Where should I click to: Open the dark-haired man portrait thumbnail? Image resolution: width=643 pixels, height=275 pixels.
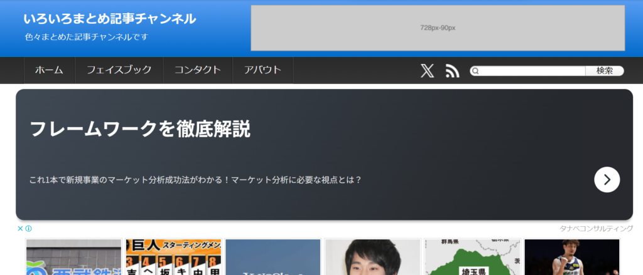point(372,257)
